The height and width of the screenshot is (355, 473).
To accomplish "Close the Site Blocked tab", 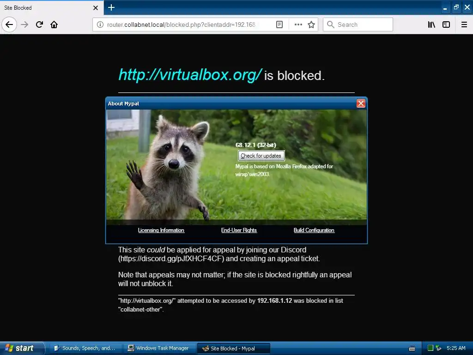I will click(x=96, y=8).
